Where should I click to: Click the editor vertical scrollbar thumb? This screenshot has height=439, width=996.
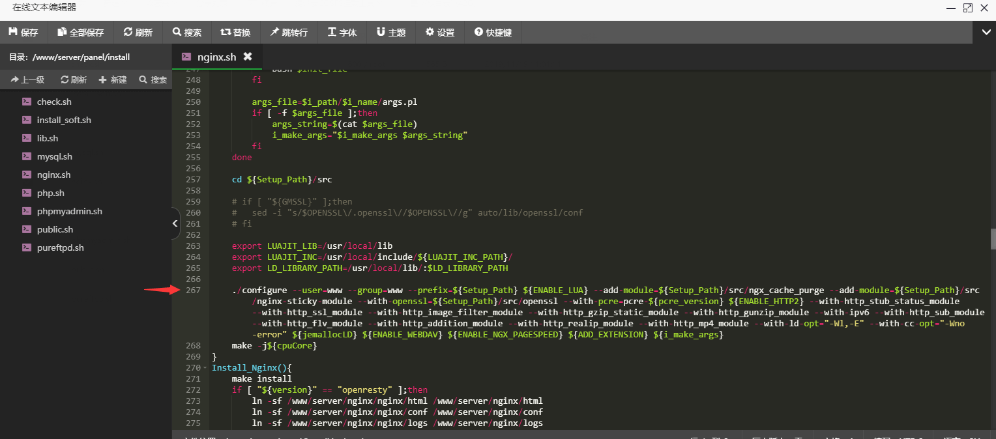coord(993,239)
